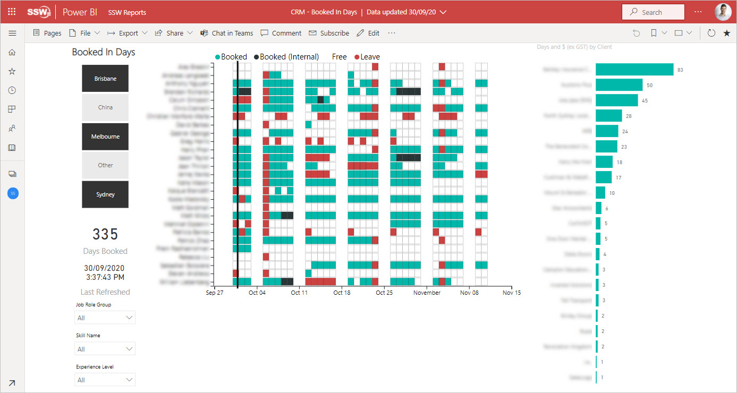Click the Home icon in left sidebar
Image resolution: width=737 pixels, height=393 pixels.
click(x=12, y=52)
